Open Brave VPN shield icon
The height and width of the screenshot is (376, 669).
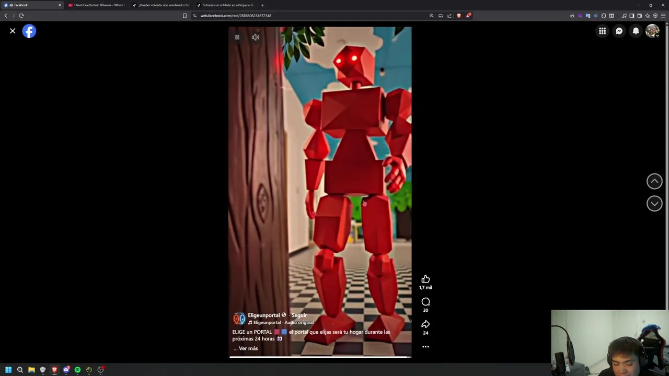pos(655,16)
